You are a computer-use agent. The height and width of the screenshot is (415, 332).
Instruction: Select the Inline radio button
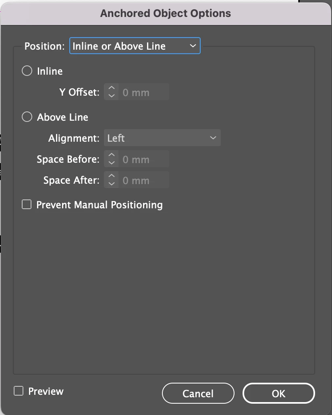click(x=27, y=71)
